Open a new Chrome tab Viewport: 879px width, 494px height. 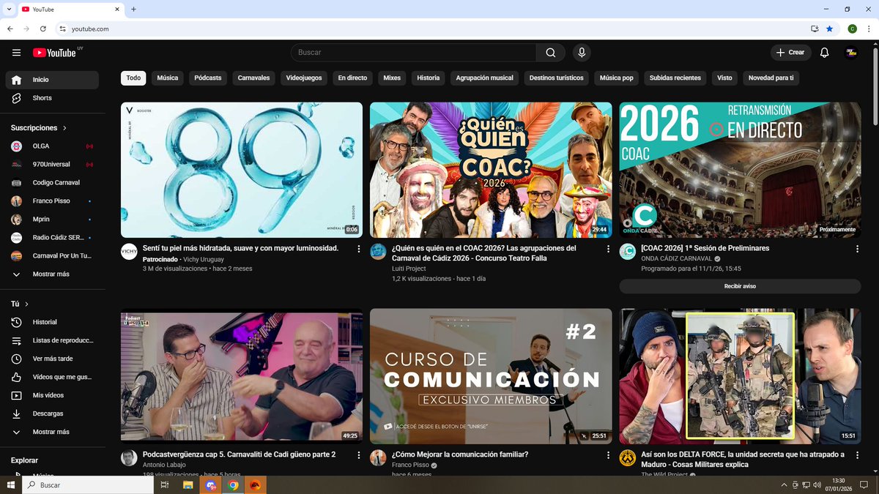[133, 9]
